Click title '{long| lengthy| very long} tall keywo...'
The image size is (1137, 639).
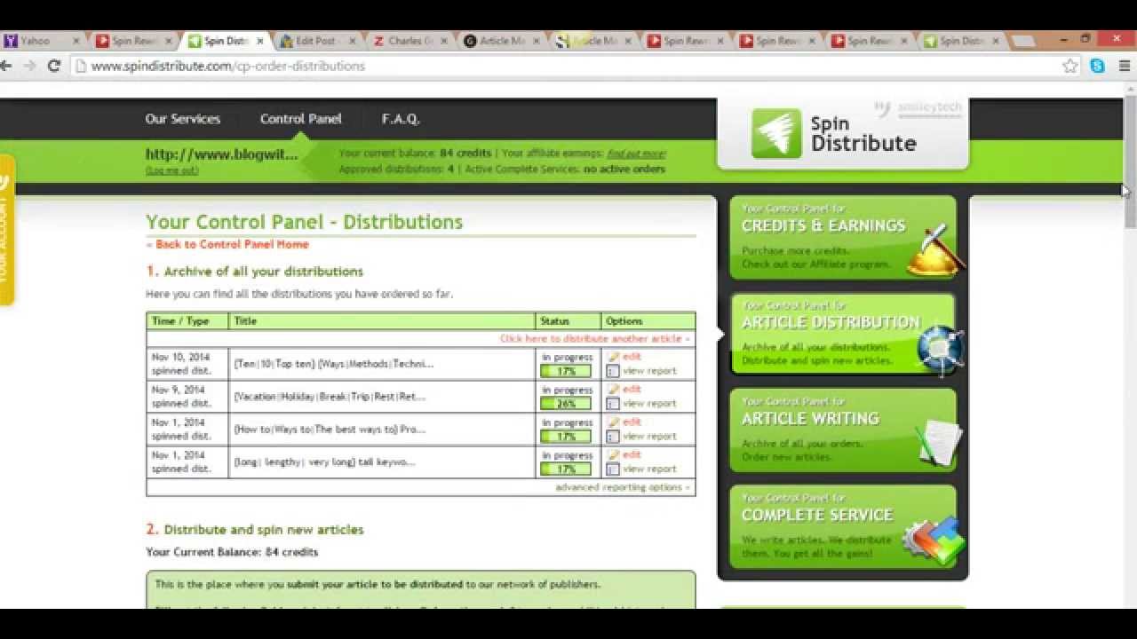coord(324,462)
